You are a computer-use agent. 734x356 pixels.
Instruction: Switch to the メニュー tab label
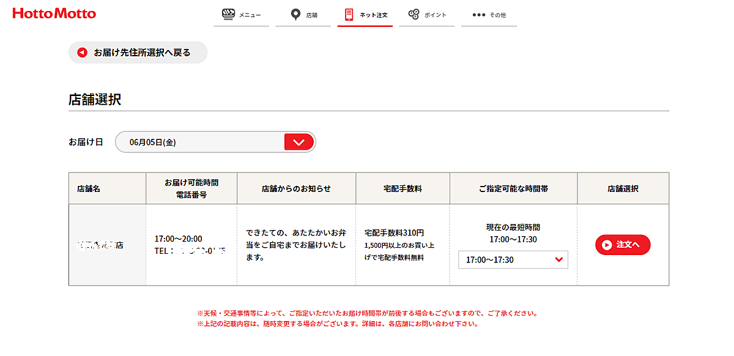click(250, 15)
